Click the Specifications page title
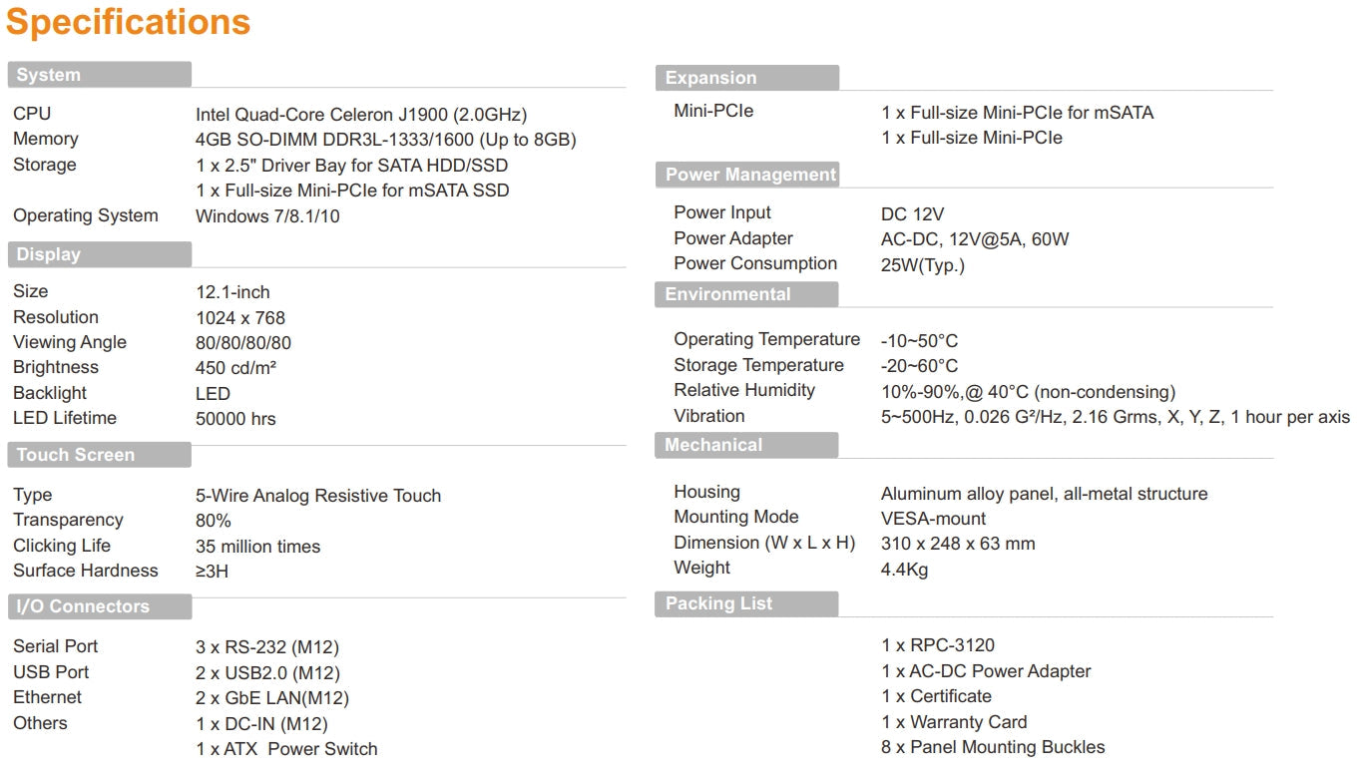 129,22
